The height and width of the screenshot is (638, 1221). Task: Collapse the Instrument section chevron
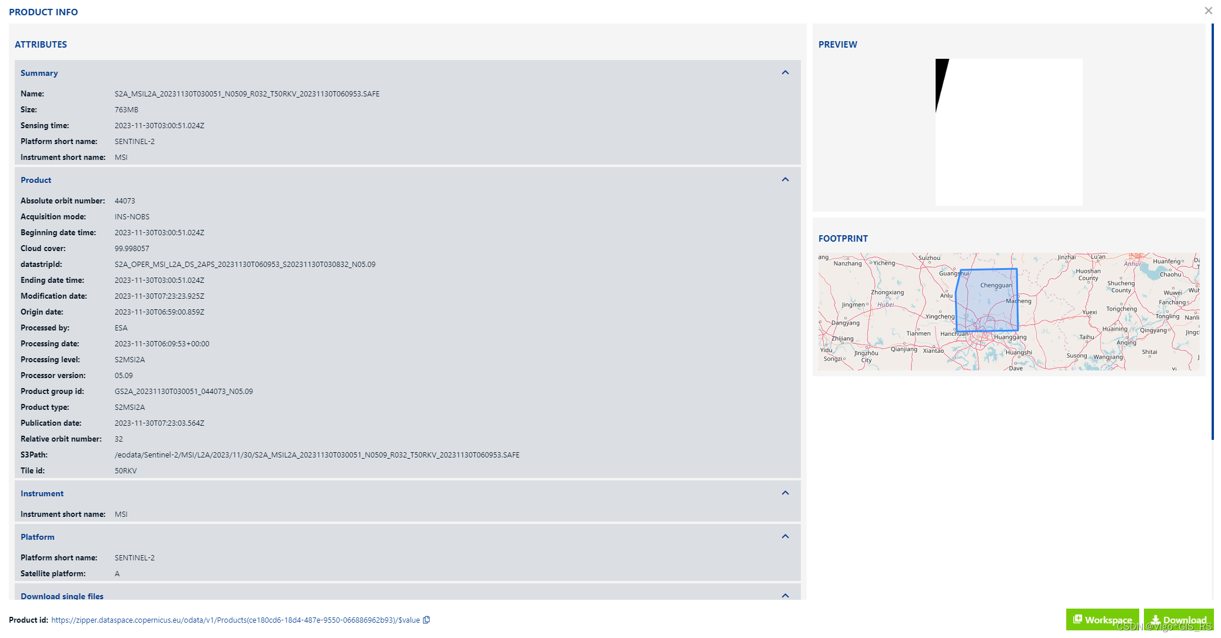(x=785, y=493)
